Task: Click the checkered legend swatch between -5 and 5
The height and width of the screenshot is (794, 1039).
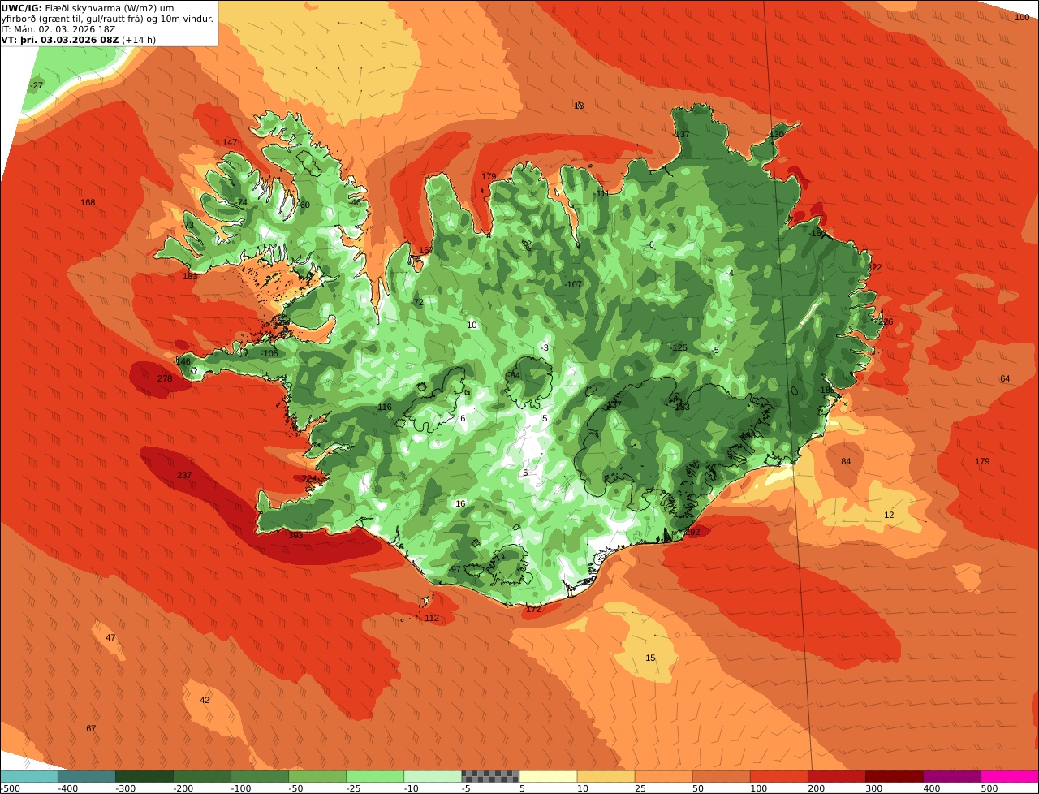Action: [x=490, y=776]
